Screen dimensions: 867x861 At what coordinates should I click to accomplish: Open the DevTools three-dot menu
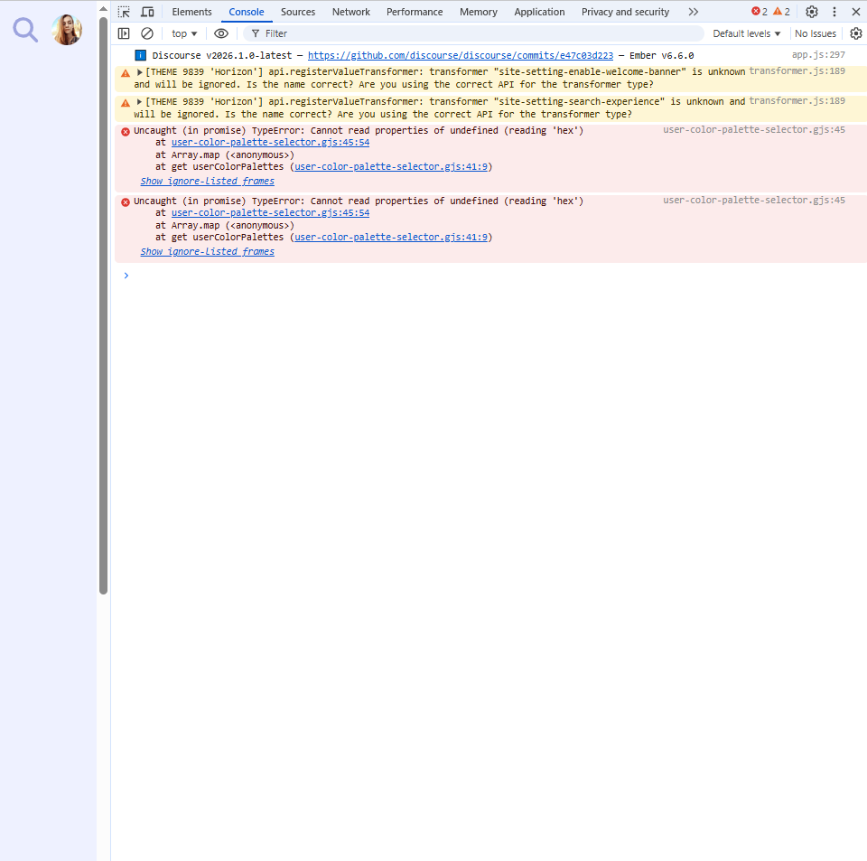pyautogui.click(x=834, y=12)
